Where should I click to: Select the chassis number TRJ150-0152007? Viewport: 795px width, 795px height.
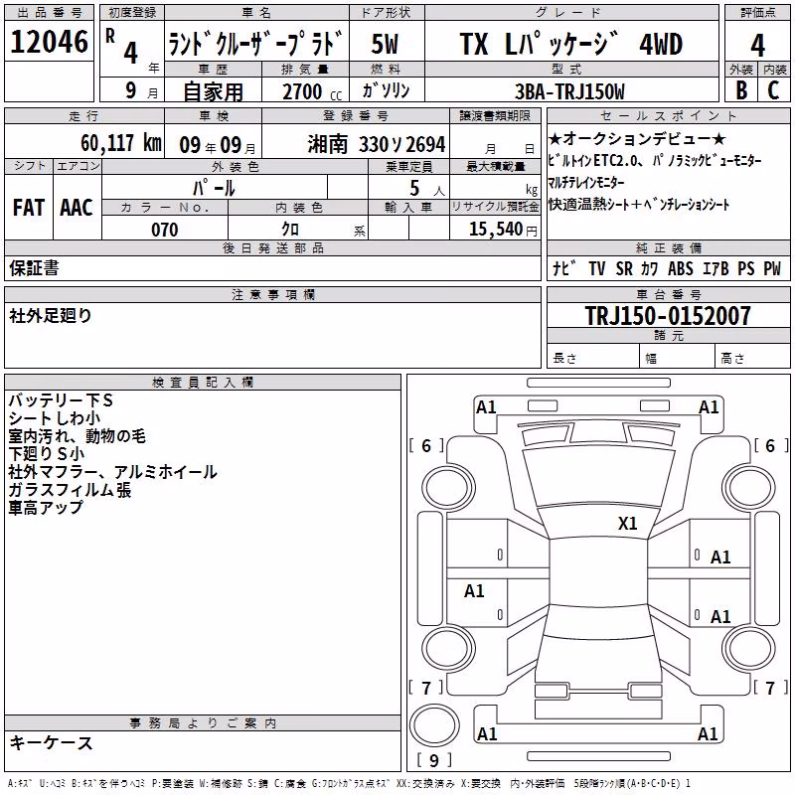pyautogui.click(x=668, y=315)
